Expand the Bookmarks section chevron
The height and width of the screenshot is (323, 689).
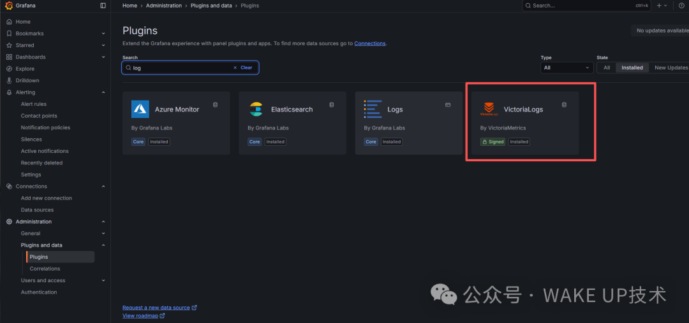pyautogui.click(x=103, y=33)
